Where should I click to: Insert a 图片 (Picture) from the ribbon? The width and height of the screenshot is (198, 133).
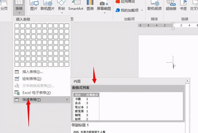[34, 6]
